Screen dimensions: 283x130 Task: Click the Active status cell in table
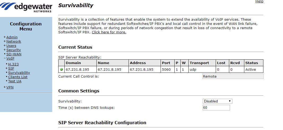point(253,70)
